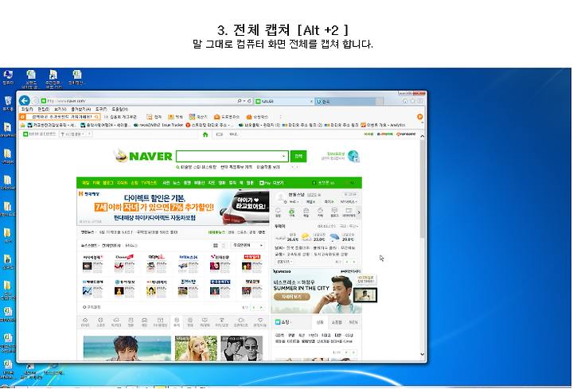
Task: Click the scrollbar up arrow in browser
Action: click(422, 136)
